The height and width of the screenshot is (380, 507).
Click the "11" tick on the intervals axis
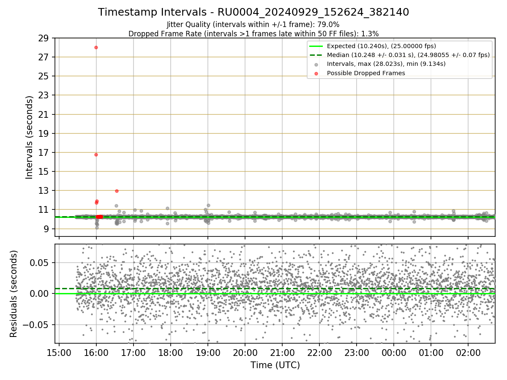pos(44,210)
